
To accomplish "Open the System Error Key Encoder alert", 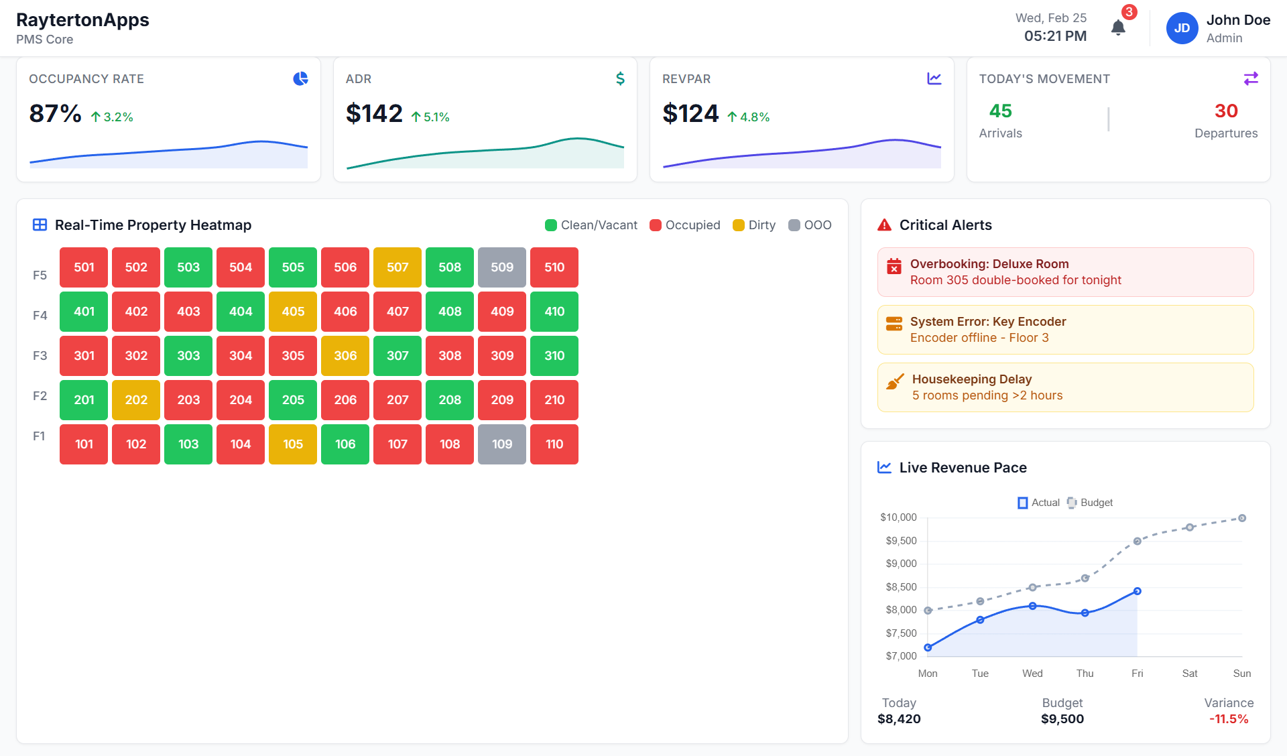I will pyautogui.click(x=1064, y=330).
